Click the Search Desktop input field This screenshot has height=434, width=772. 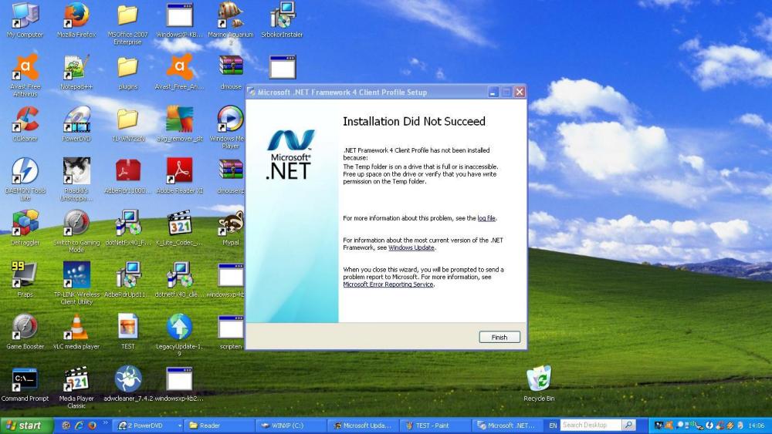point(591,425)
